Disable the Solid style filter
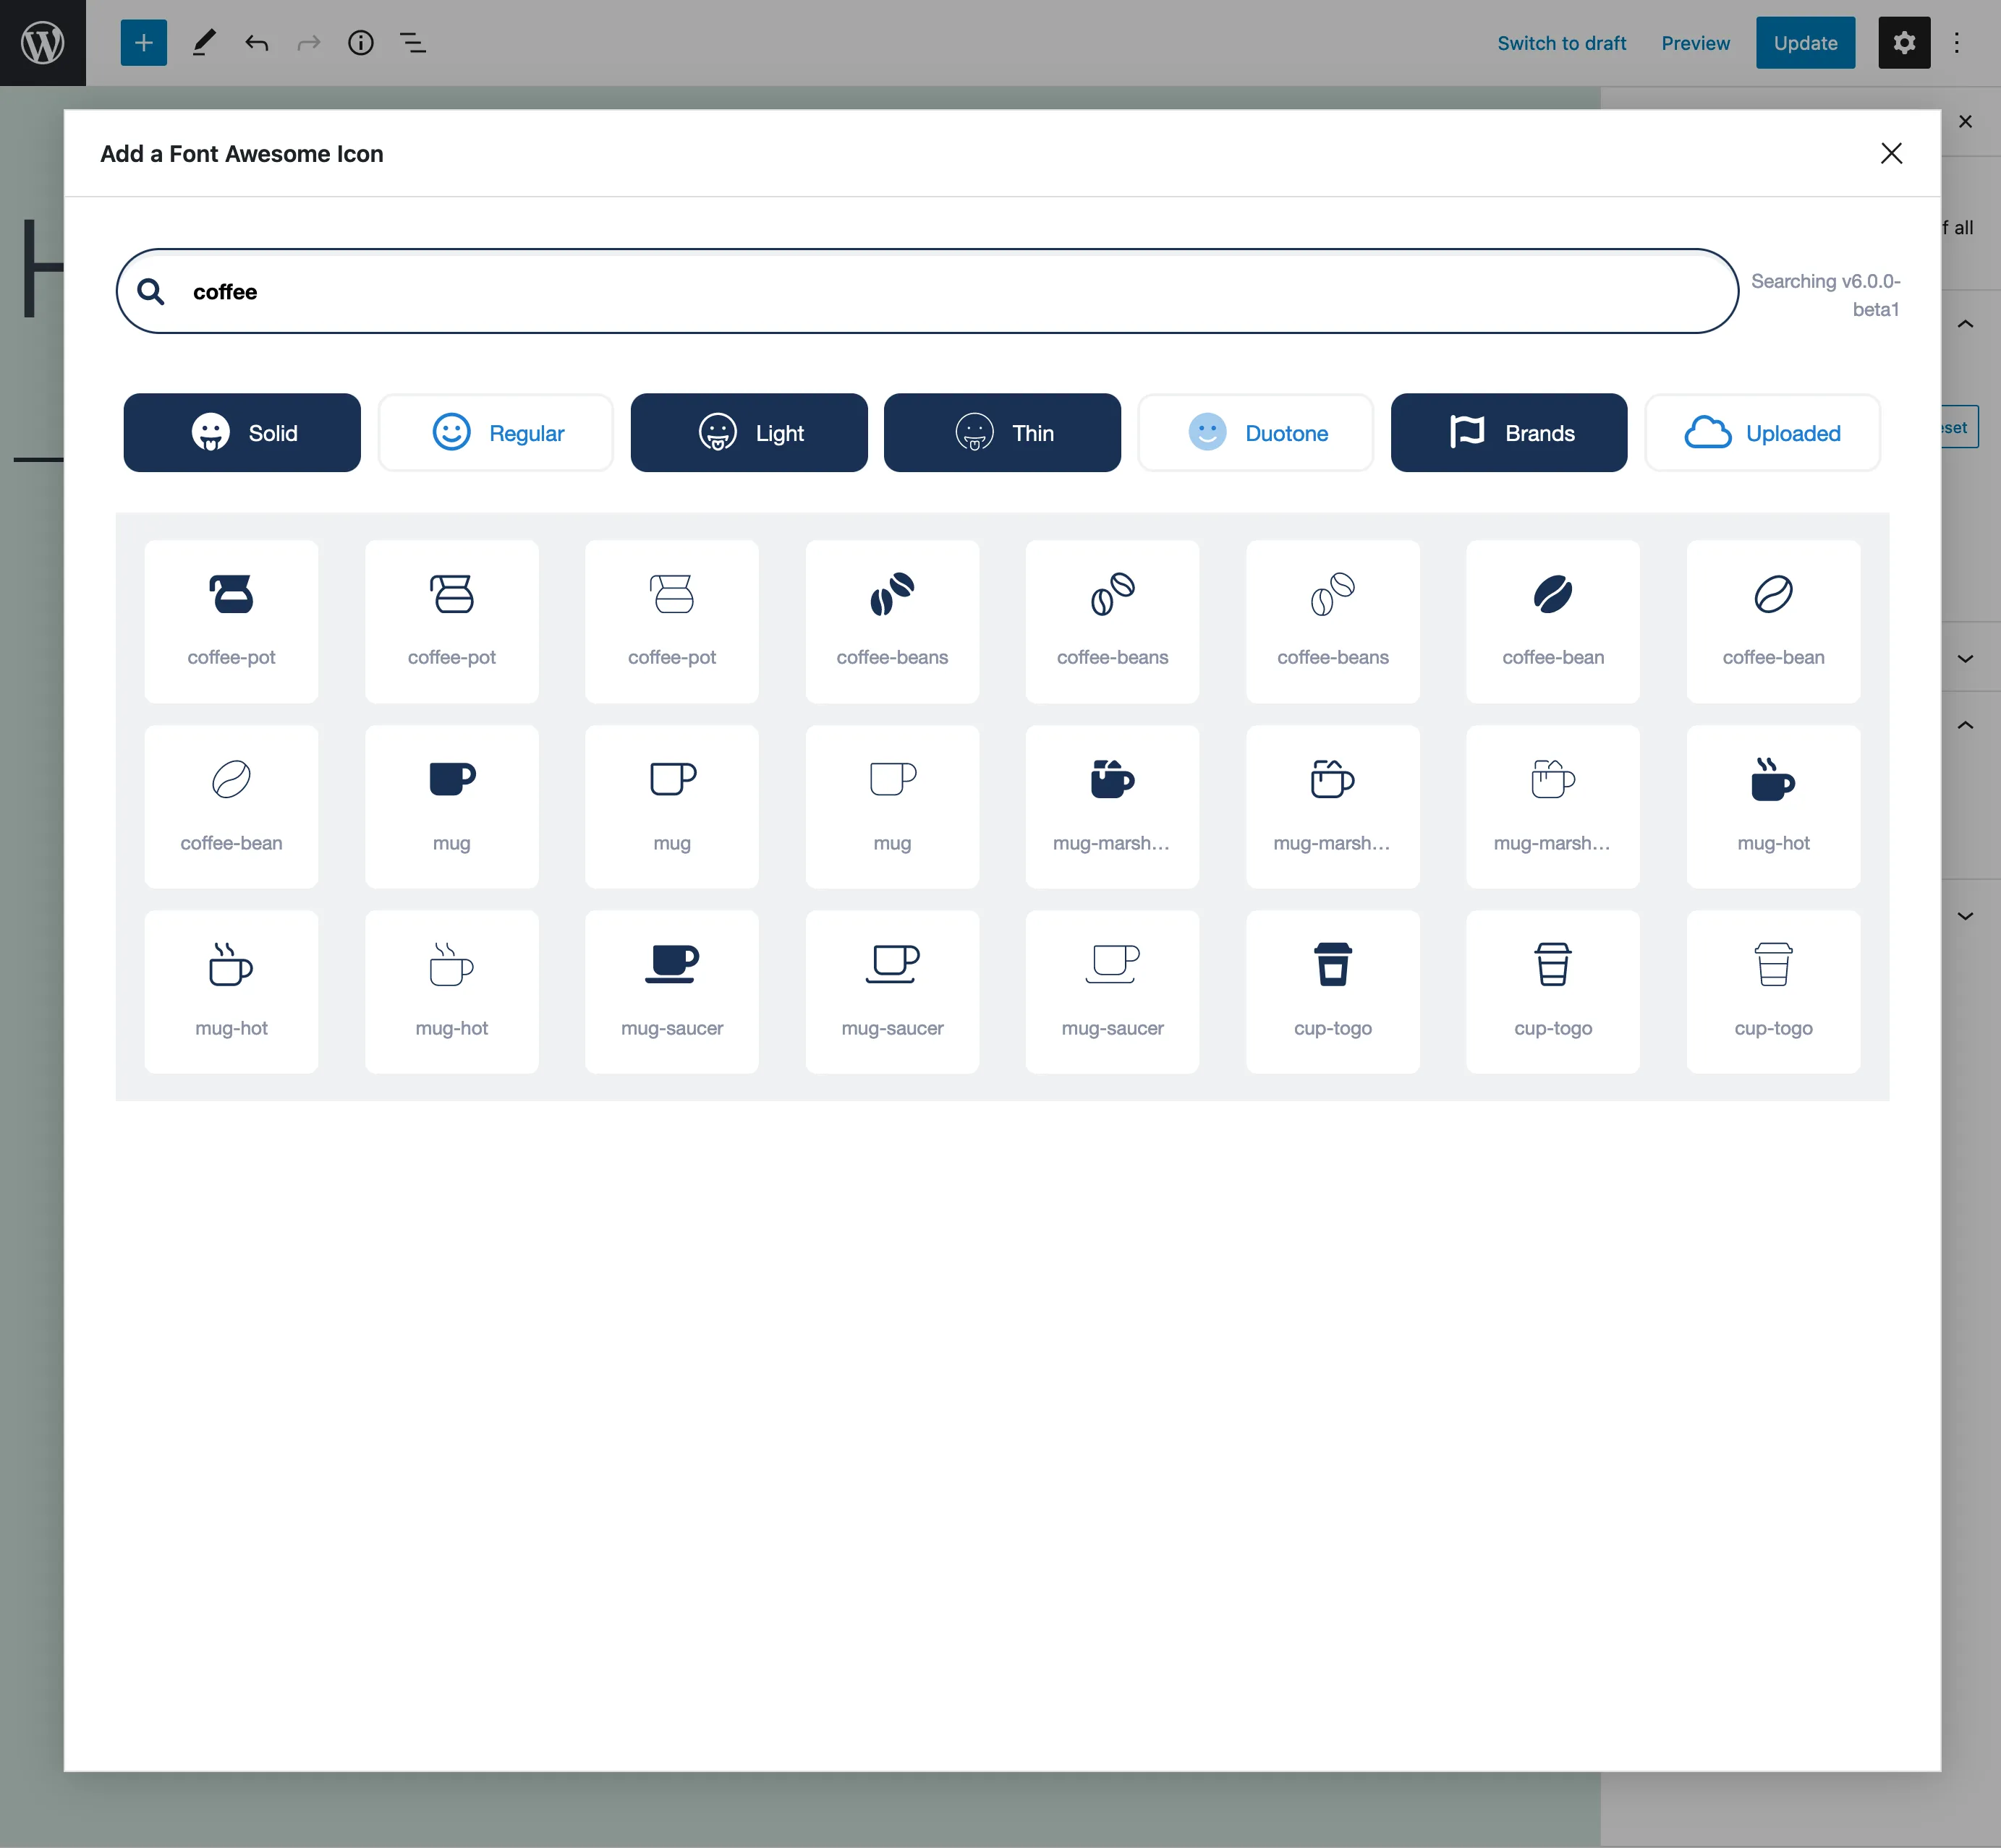The width and height of the screenshot is (2001, 1848). coord(241,432)
